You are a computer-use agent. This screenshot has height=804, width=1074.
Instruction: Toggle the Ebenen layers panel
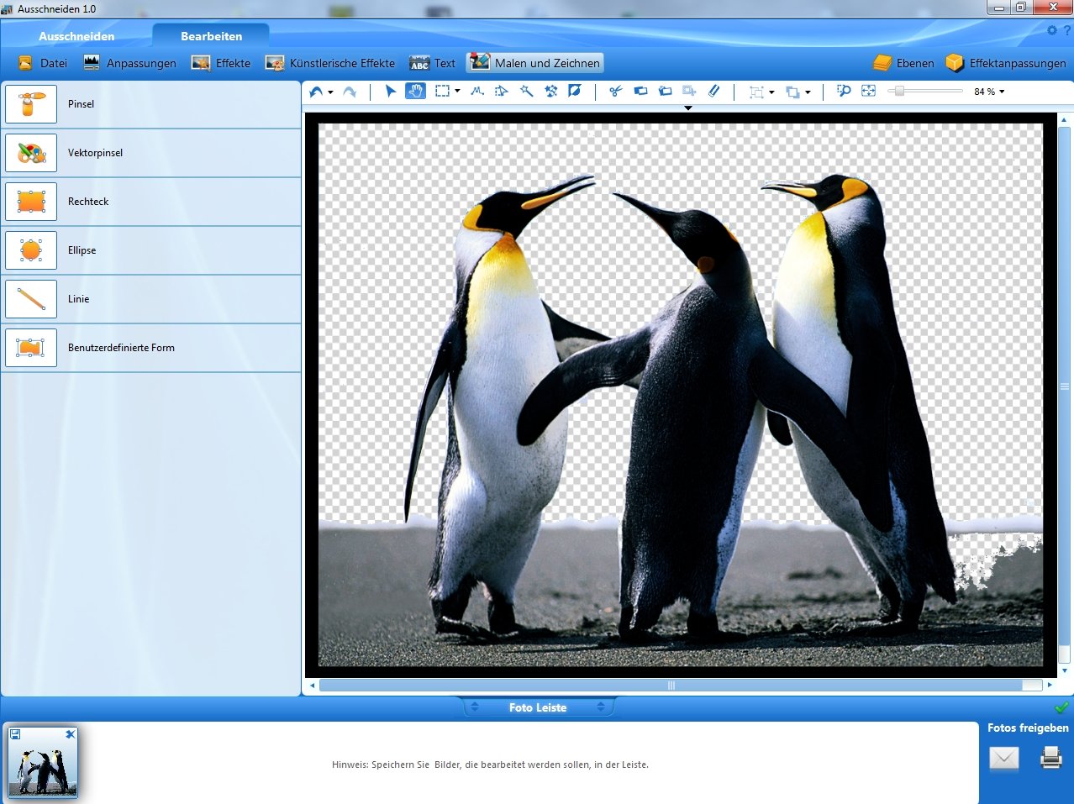[903, 63]
